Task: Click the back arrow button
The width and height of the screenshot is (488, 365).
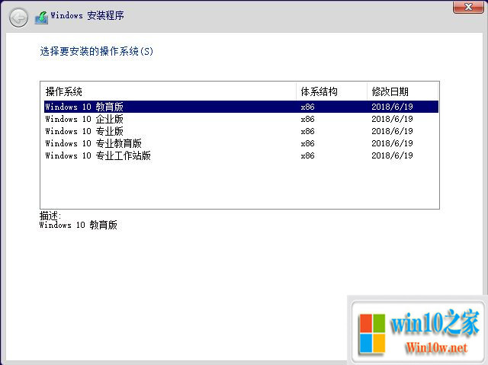Action: (x=18, y=18)
